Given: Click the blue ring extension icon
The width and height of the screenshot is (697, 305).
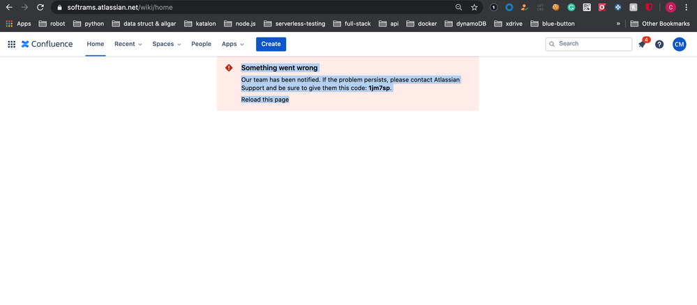Looking at the screenshot, I should pos(509,7).
